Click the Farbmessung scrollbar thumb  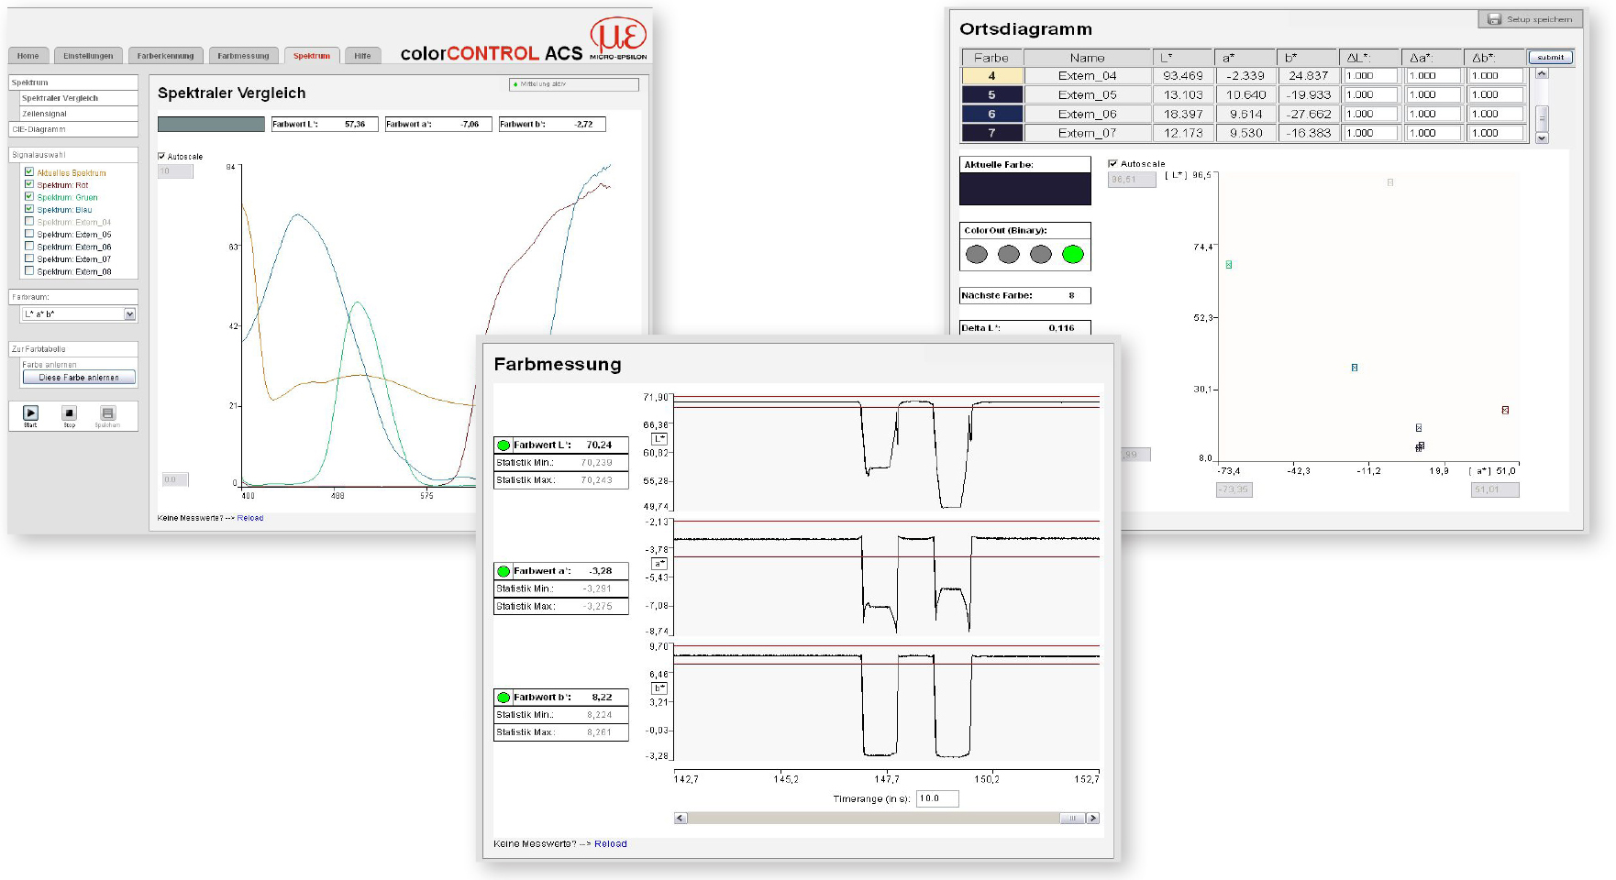[1072, 818]
